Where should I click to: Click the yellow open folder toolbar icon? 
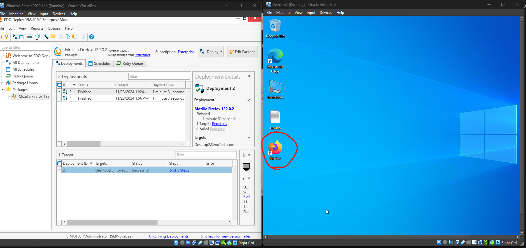[53, 37]
